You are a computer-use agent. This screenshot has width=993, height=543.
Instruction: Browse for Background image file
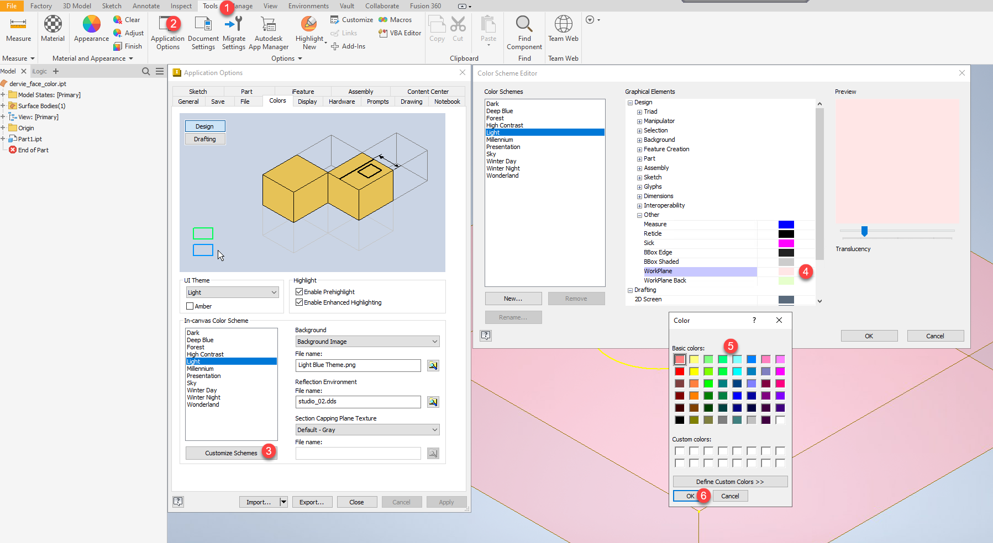coord(433,365)
